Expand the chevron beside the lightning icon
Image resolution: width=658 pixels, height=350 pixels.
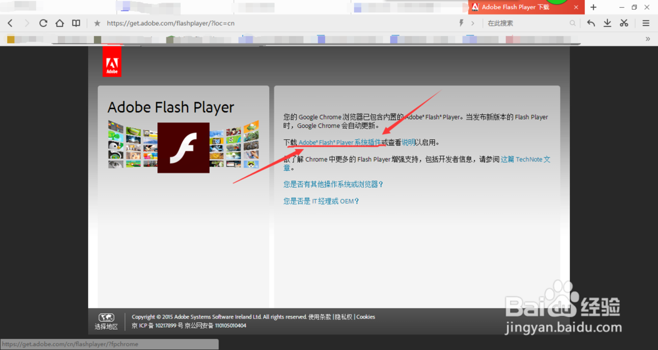tap(472, 23)
